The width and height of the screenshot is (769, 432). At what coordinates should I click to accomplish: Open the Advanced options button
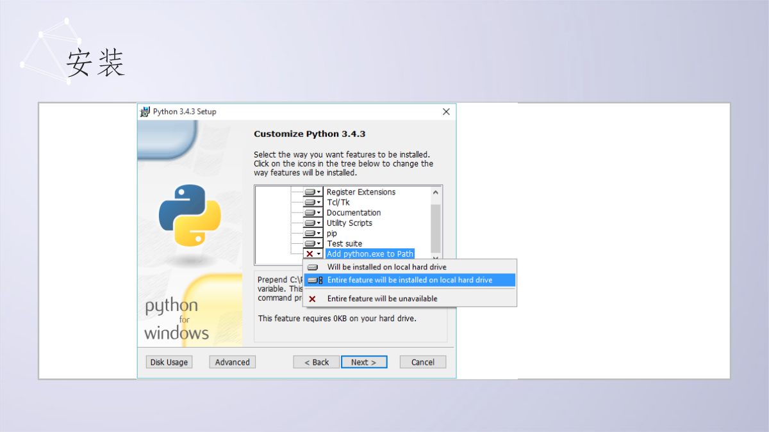tap(232, 362)
